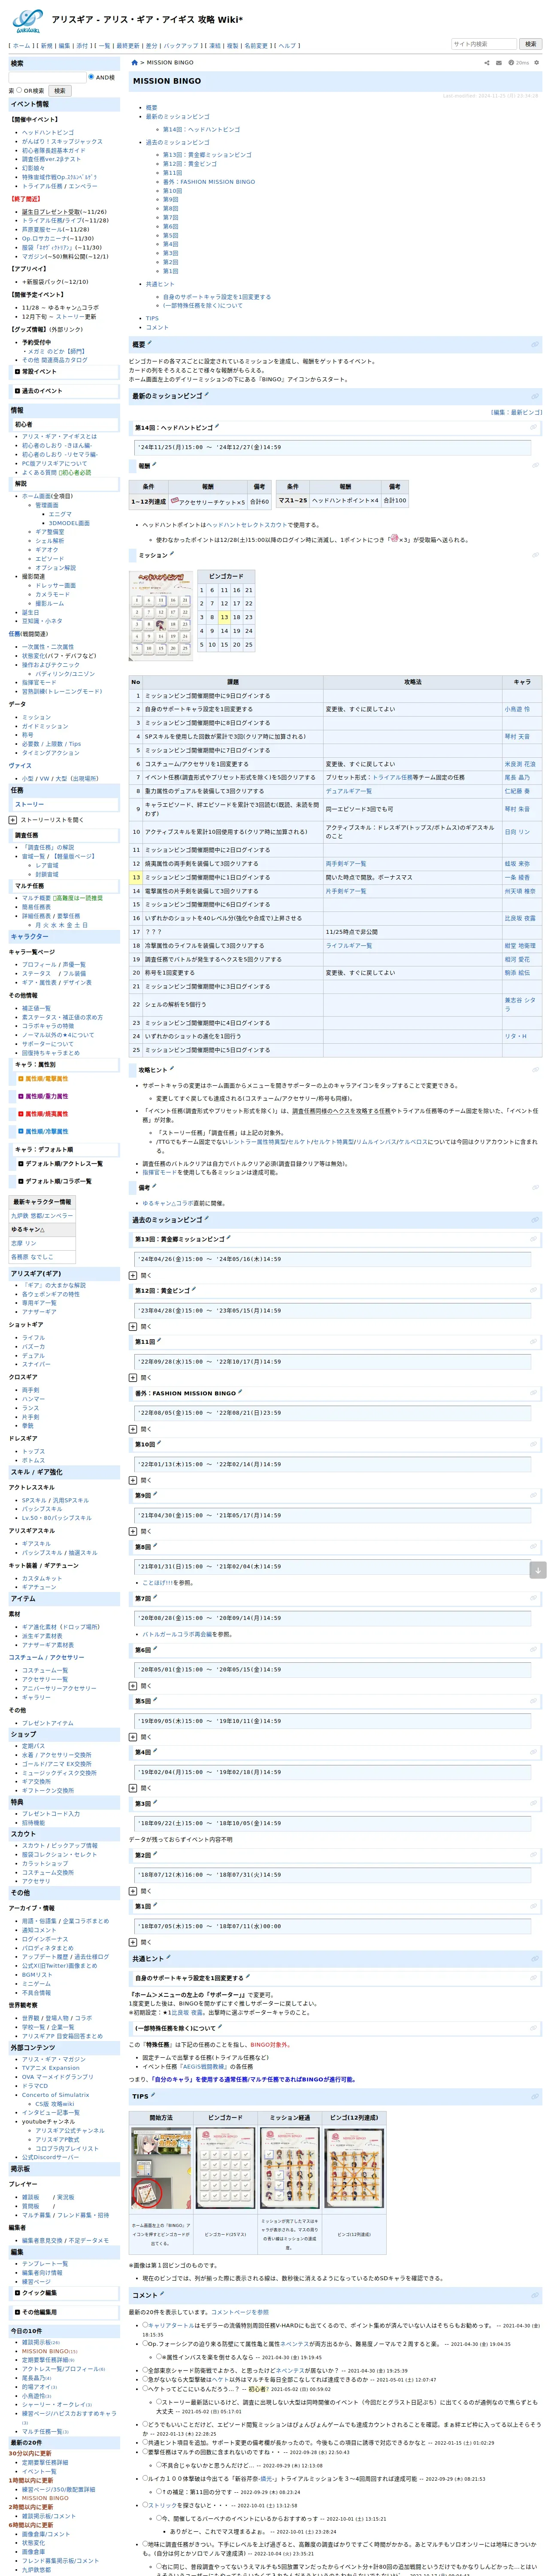Open sidebar トライアル任務 / エンペラー link
551x2576 pixels.
tap(60, 186)
